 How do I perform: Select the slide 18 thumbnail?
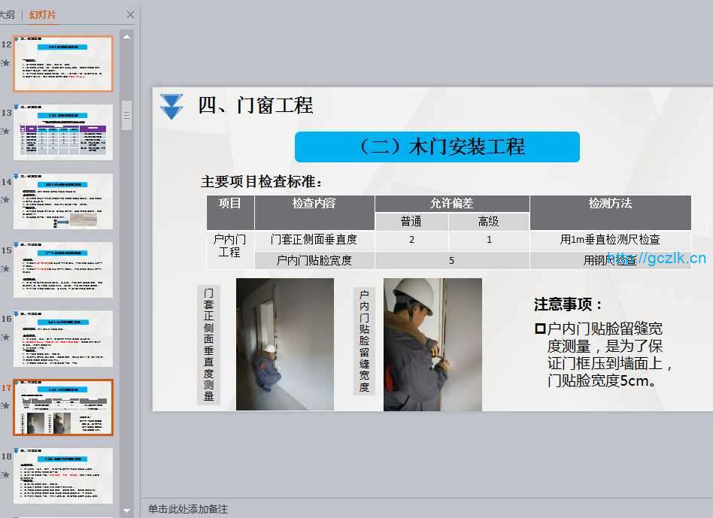63,476
